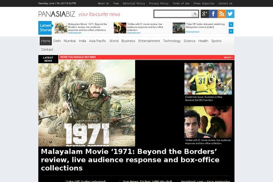Click Entertainment tag under Coffee with D story
273x182 pixels.
(134, 33)
